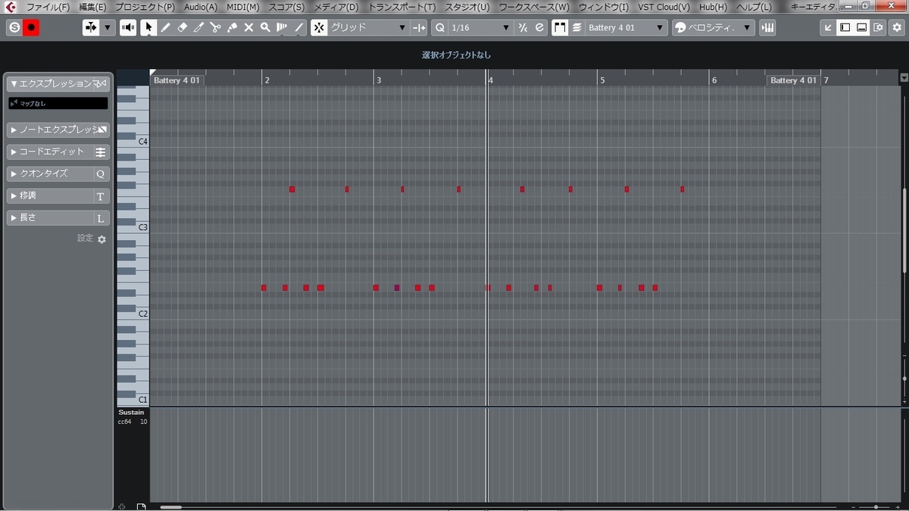Open the Auto-Scroll options arrow
The image size is (909, 511).
tap(107, 27)
